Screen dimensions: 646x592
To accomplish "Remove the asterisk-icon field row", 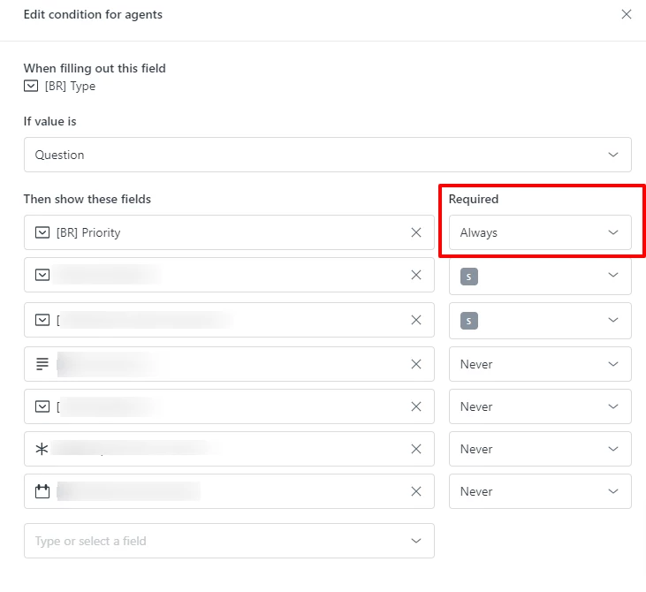I will 416,449.
